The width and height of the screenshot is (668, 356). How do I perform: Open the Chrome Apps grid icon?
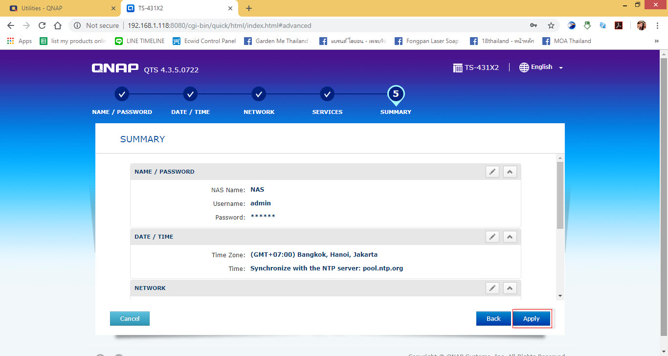click(11, 41)
